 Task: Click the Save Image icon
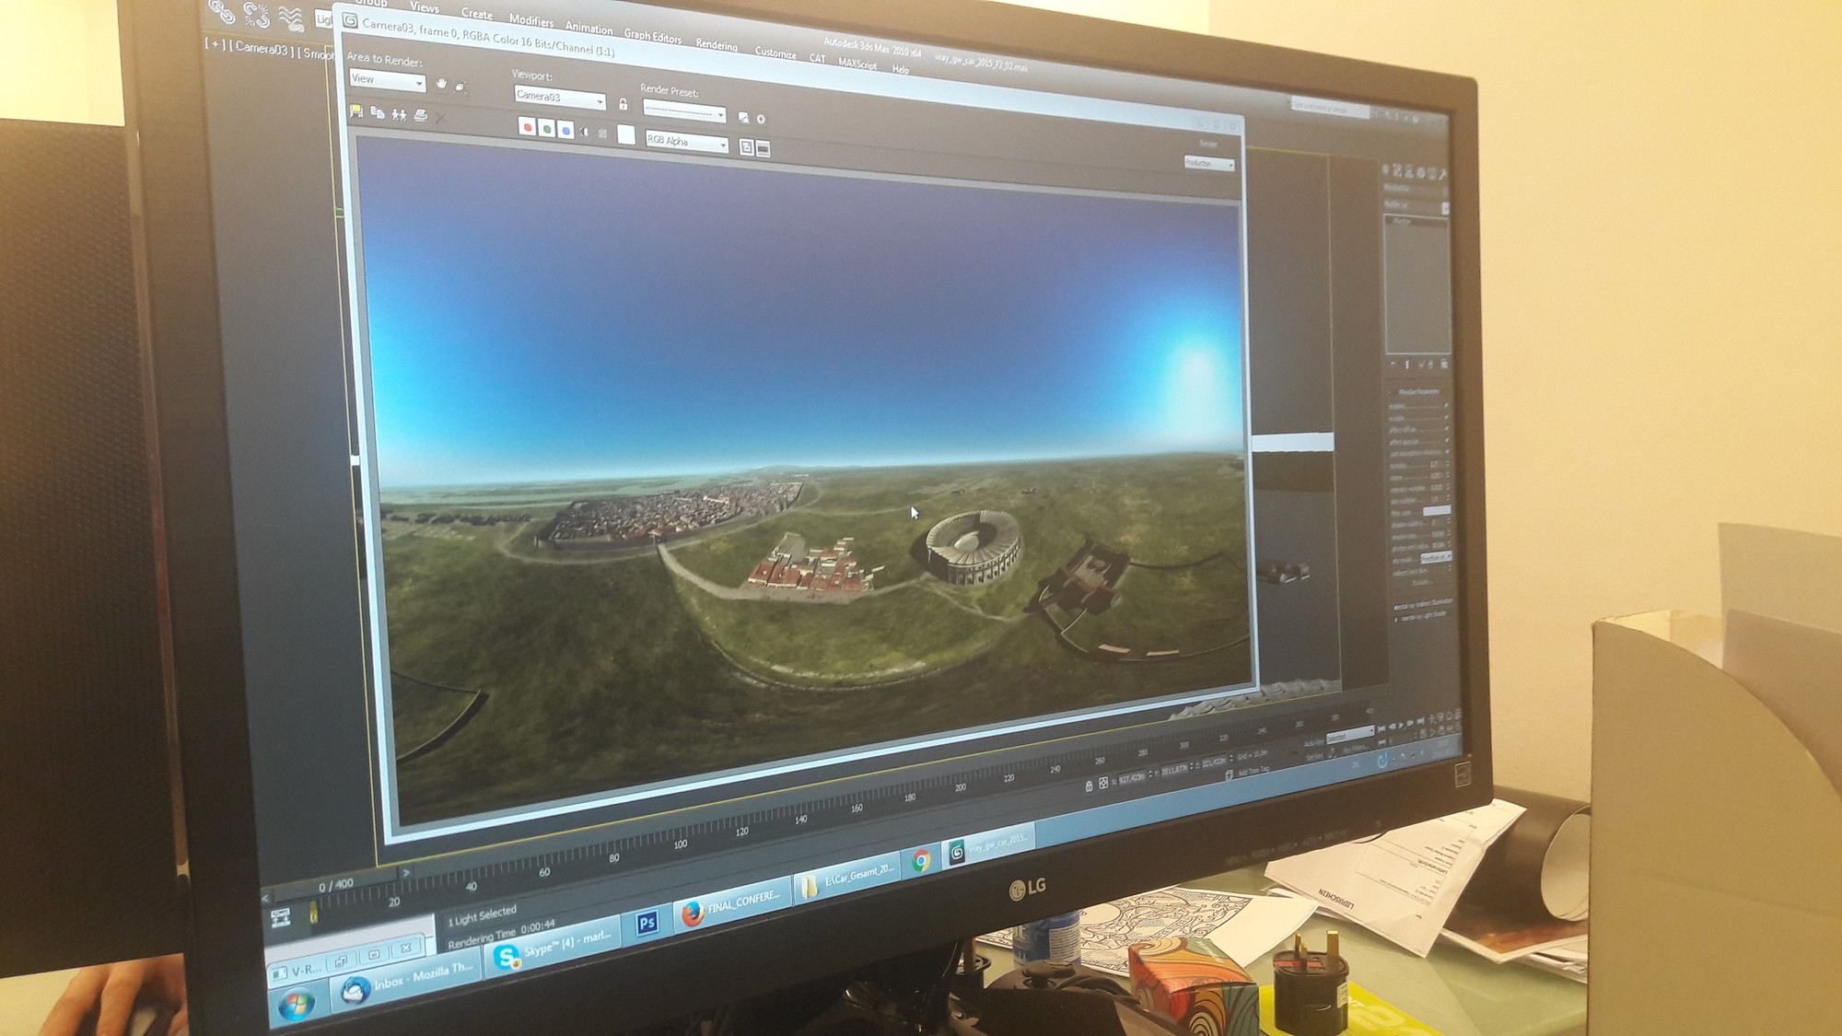click(356, 111)
